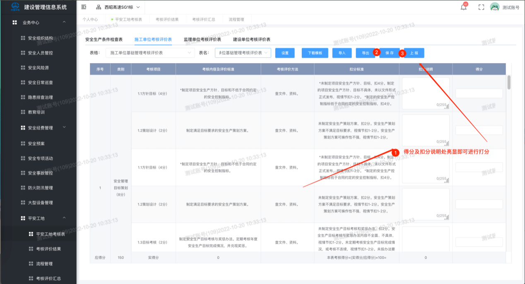525x284 pixels.
Task: Open 安全风险源 sidebar item
Action: point(40,68)
